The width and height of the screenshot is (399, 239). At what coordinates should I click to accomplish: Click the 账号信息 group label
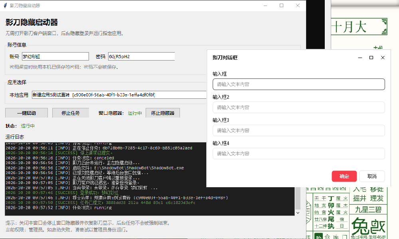17,45
